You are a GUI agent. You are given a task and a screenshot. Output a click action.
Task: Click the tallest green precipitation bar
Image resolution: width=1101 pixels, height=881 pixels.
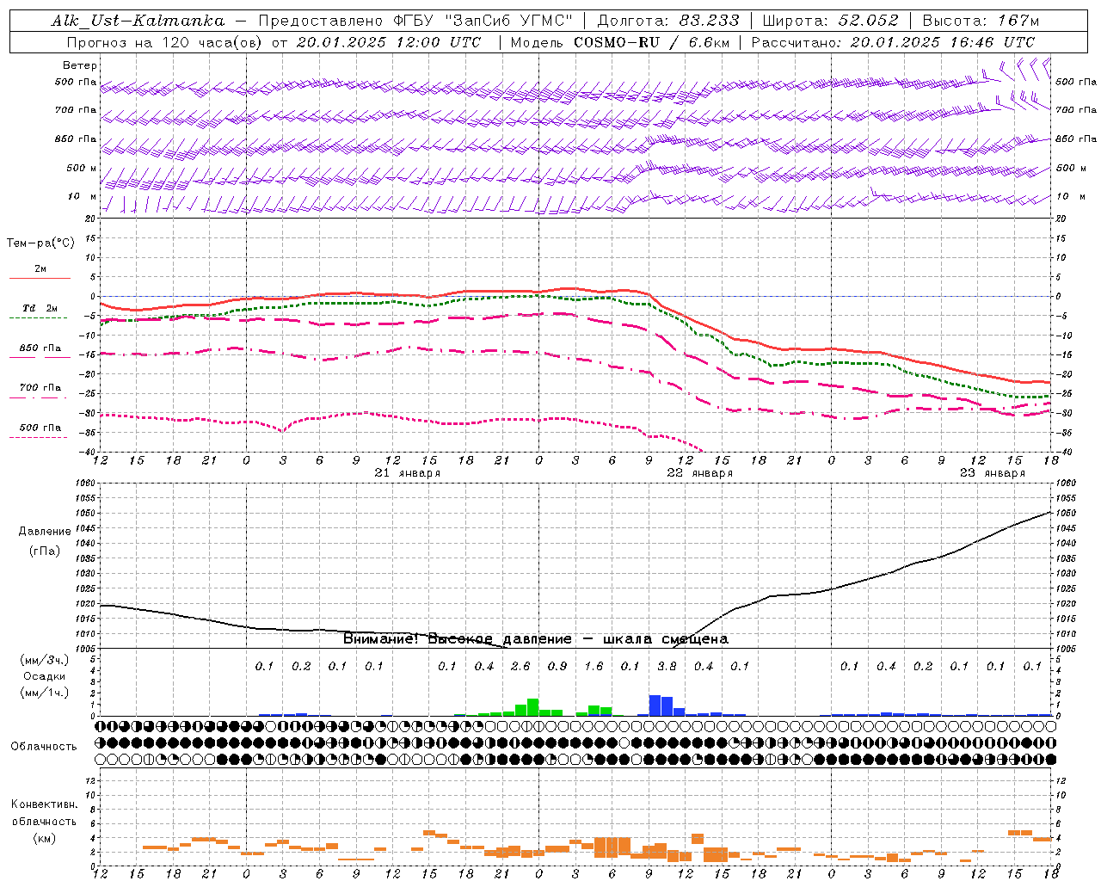(532, 707)
